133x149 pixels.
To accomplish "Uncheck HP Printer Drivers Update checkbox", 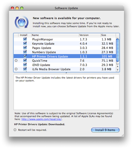I will (25, 56).
